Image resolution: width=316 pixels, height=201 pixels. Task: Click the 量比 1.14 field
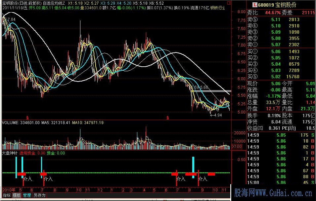[299, 102]
